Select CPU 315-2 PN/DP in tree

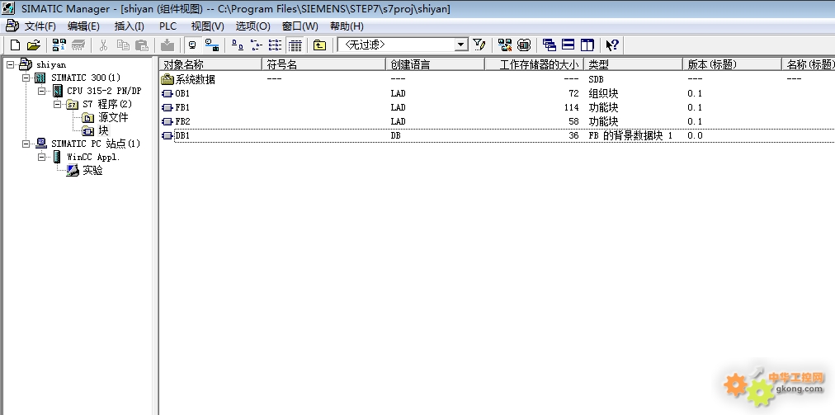[104, 91]
